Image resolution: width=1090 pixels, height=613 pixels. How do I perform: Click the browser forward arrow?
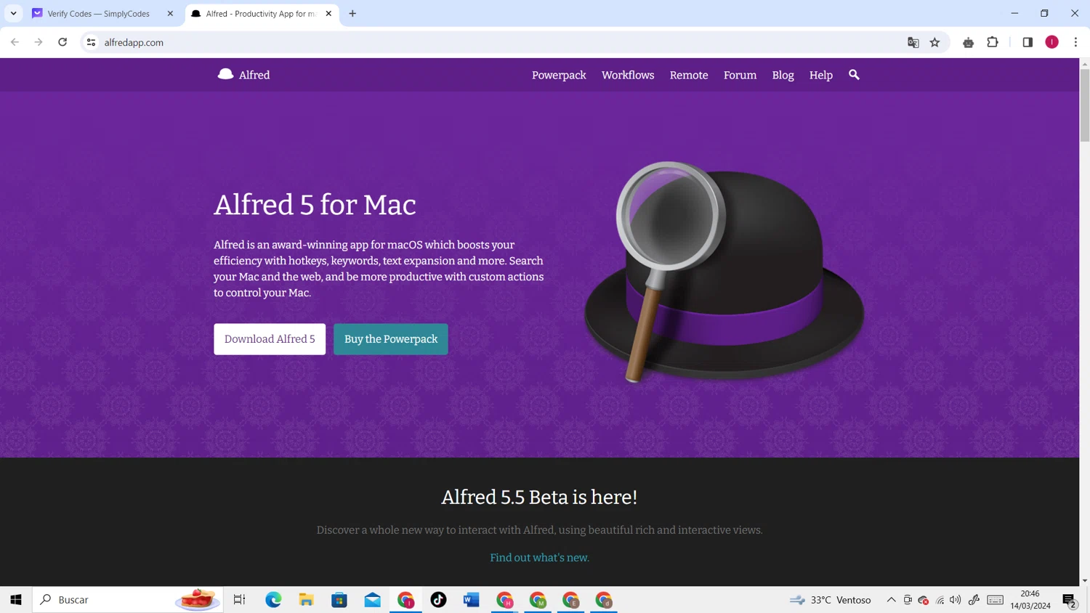pyautogui.click(x=39, y=42)
